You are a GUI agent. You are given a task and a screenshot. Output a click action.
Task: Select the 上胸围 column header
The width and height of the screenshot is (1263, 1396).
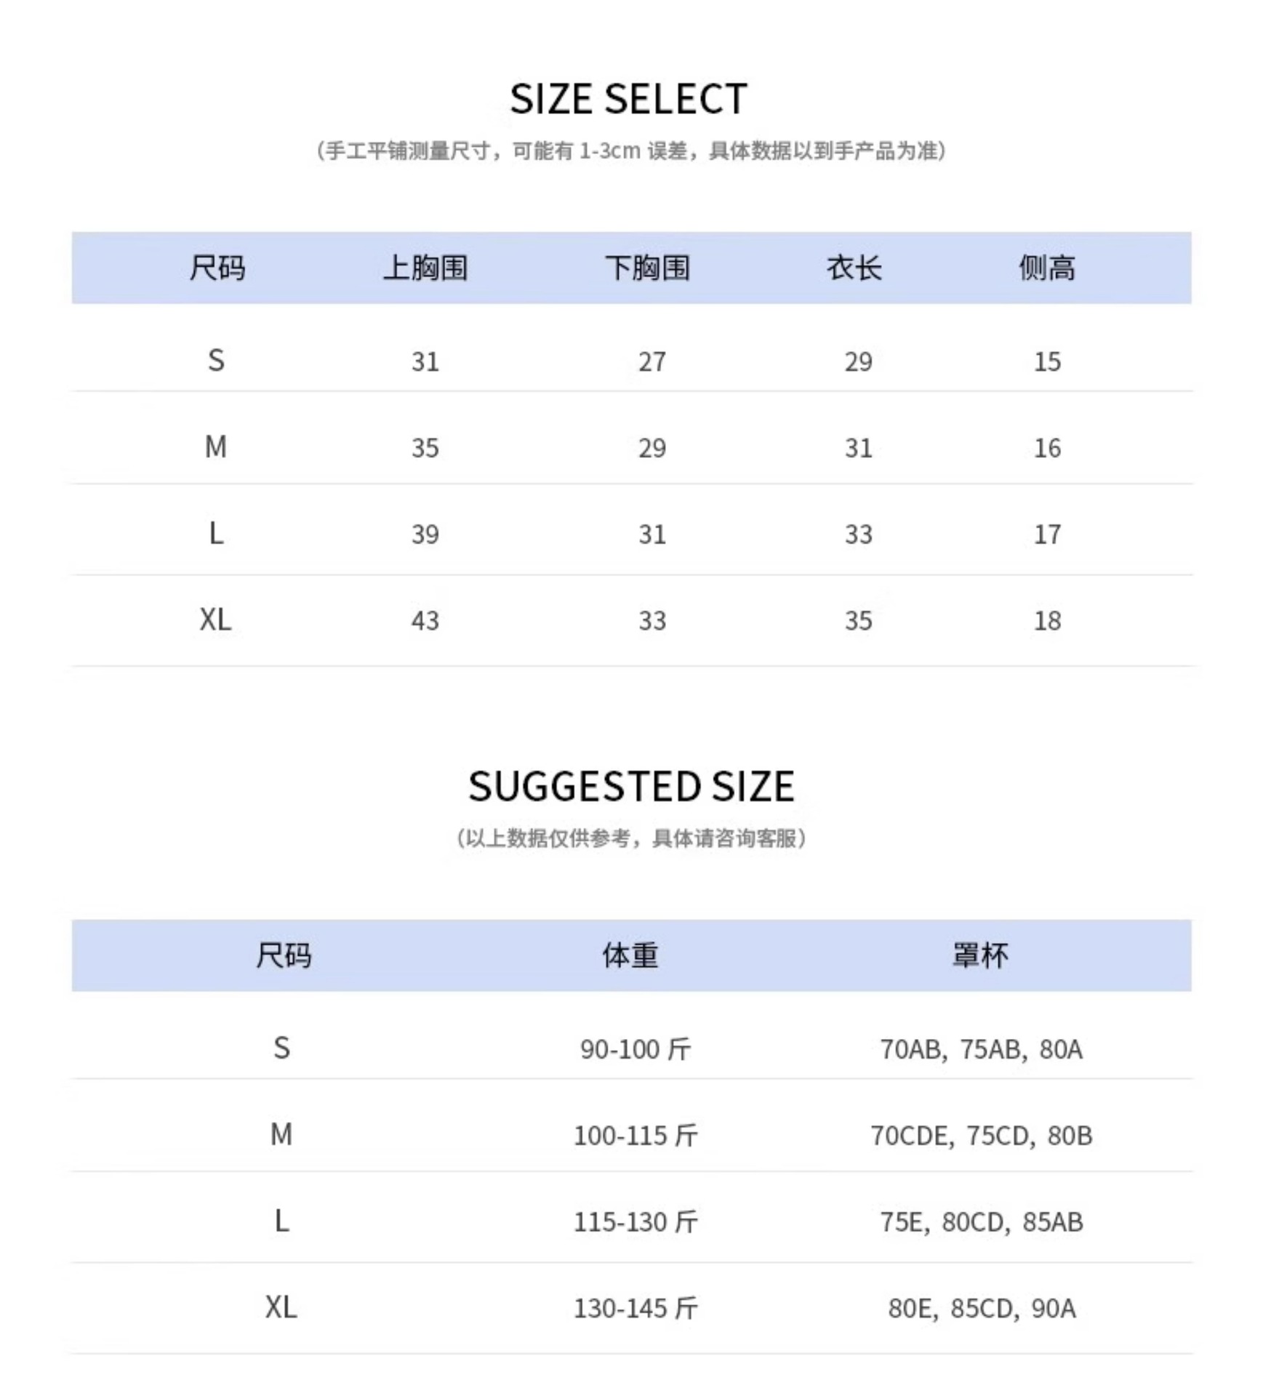coord(425,268)
